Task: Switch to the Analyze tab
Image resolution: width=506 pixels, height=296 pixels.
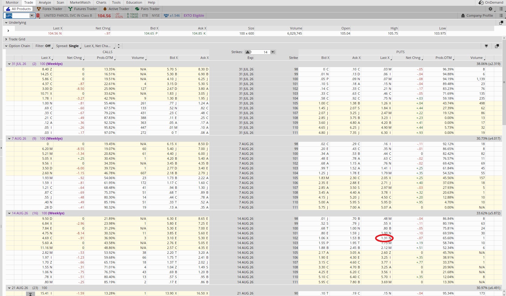Action: [45, 2]
